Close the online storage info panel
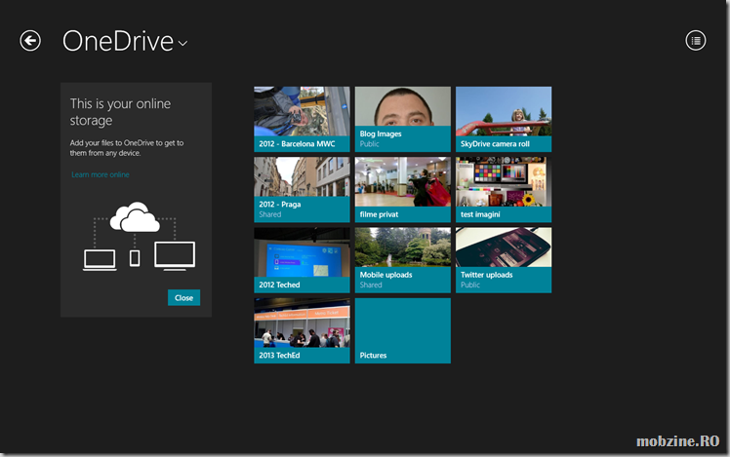This screenshot has width=730, height=457. [183, 297]
